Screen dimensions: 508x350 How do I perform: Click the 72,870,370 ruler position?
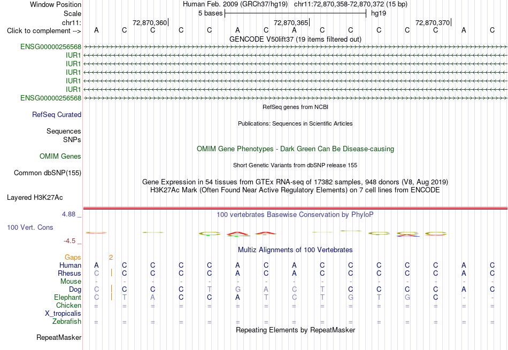click(x=433, y=22)
